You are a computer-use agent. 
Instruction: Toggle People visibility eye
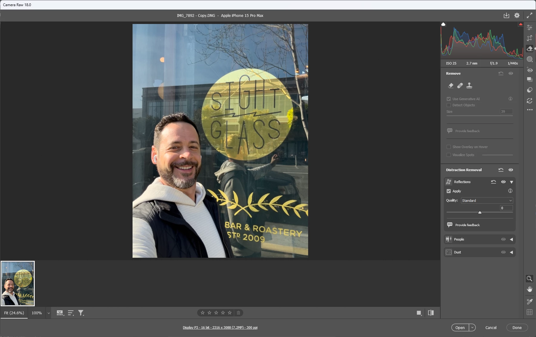[x=503, y=239]
